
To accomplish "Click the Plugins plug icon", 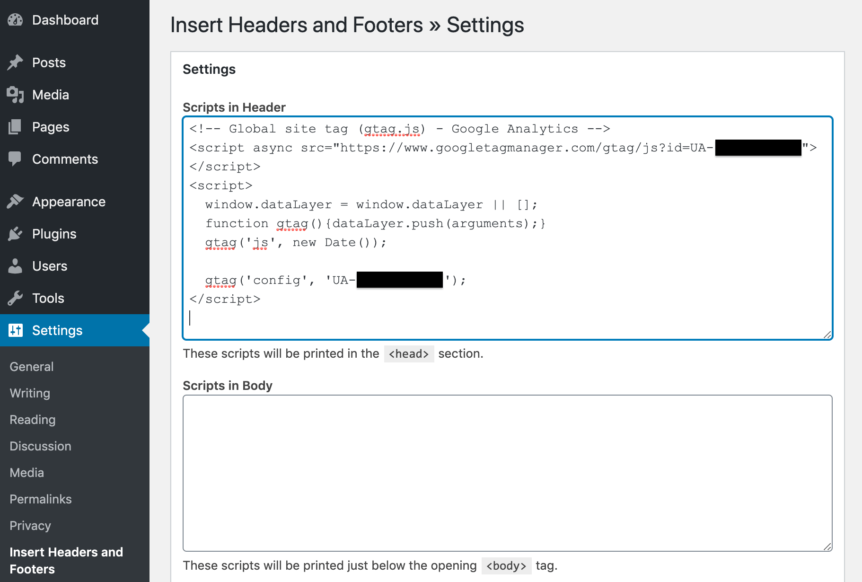I will (x=15, y=234).
